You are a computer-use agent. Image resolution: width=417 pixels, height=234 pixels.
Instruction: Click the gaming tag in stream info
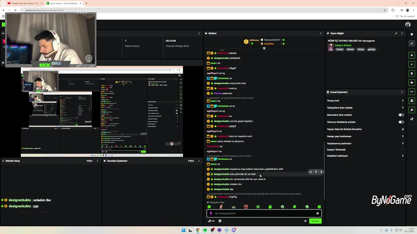pos(371,49)
